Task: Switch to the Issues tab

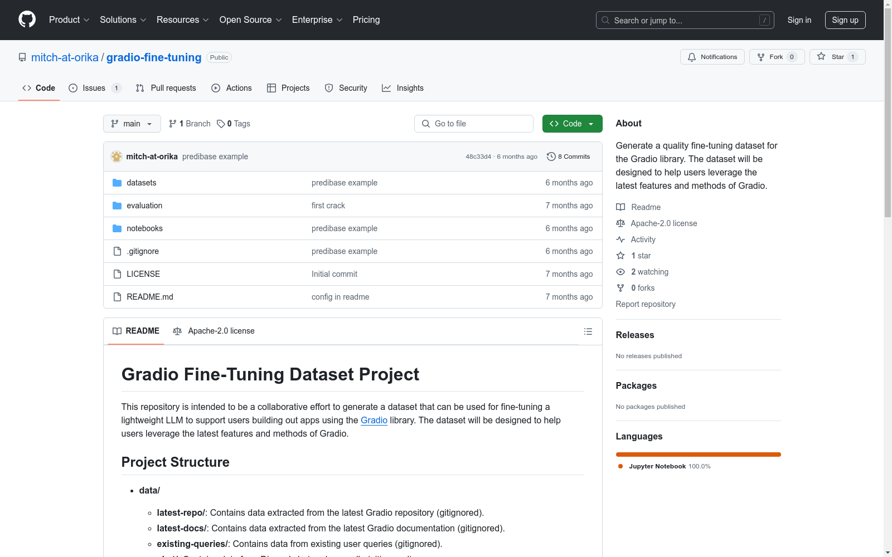Action: pos(95,88)
